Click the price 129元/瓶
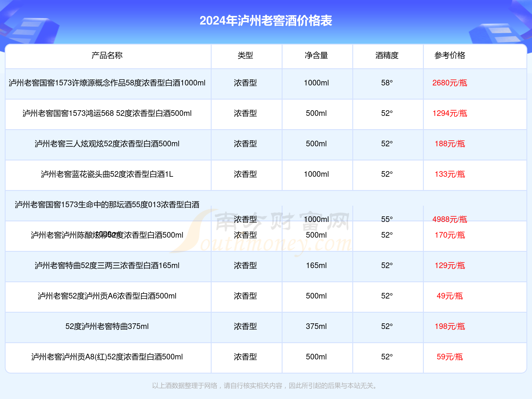The width and height of the screenshot is (532, 399). click(x=450, y=265)
